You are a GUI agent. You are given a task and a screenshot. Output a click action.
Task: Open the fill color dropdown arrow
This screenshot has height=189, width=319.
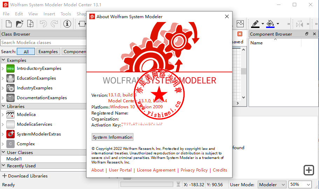(278, 24)
